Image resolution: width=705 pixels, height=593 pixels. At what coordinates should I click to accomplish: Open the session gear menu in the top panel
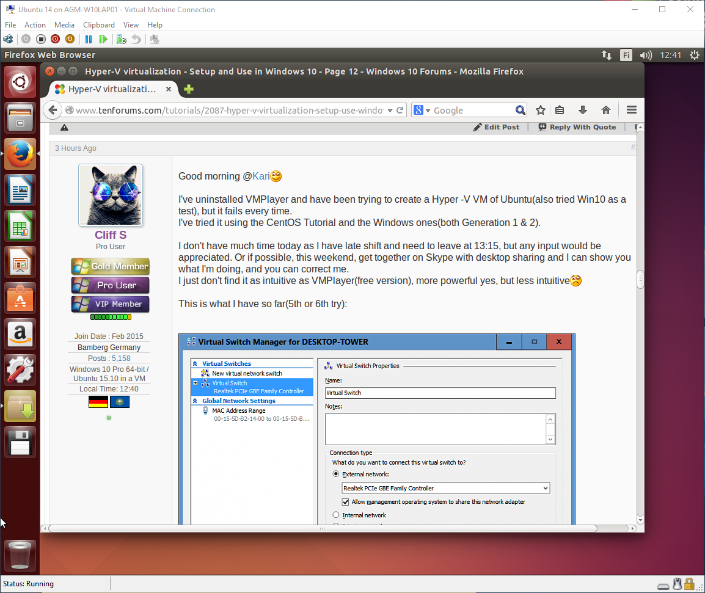tap(695, 56)
